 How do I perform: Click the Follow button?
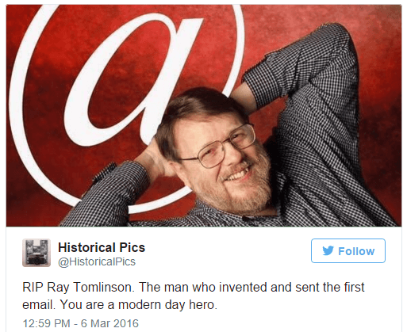pos(348,250)
